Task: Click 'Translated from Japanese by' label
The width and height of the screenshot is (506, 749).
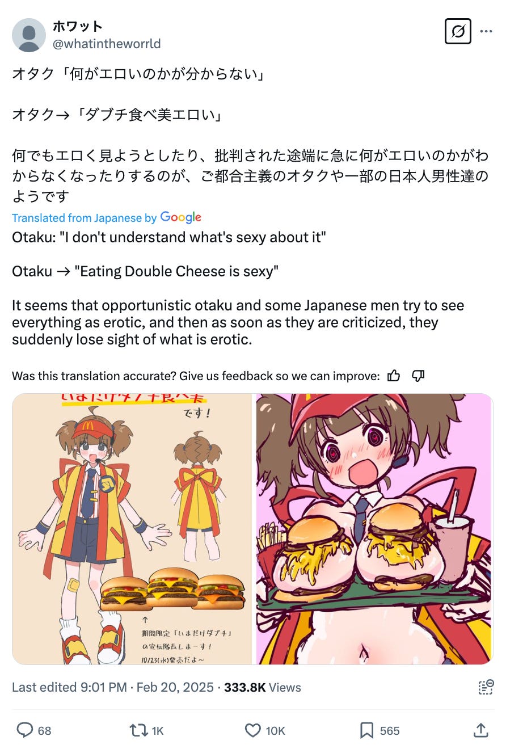Action: (85, 218)
